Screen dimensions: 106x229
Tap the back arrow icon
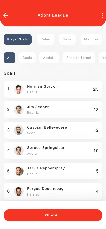coord(6,15)
